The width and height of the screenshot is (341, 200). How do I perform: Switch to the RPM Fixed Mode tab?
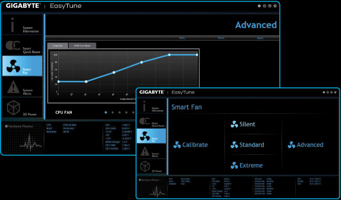click(x=82, y=46)
